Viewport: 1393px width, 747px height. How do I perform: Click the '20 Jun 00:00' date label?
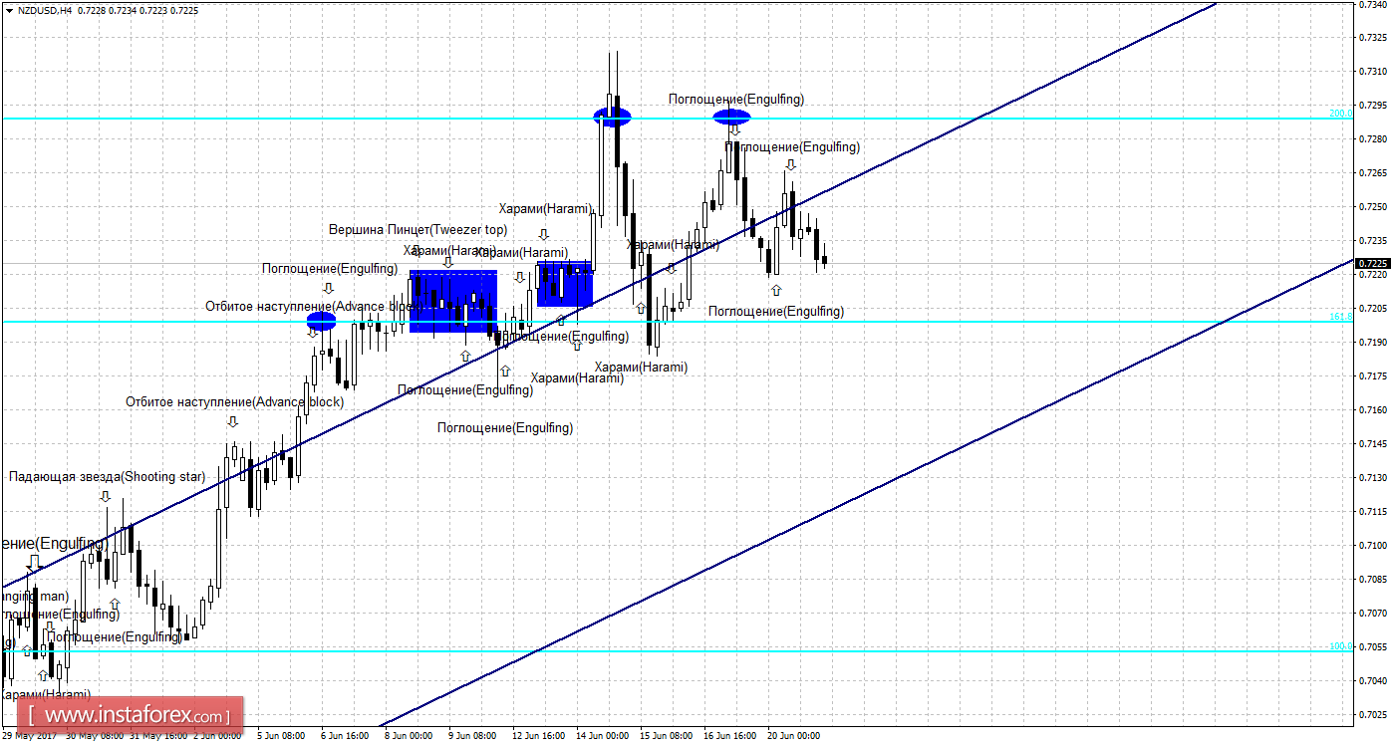793,736
